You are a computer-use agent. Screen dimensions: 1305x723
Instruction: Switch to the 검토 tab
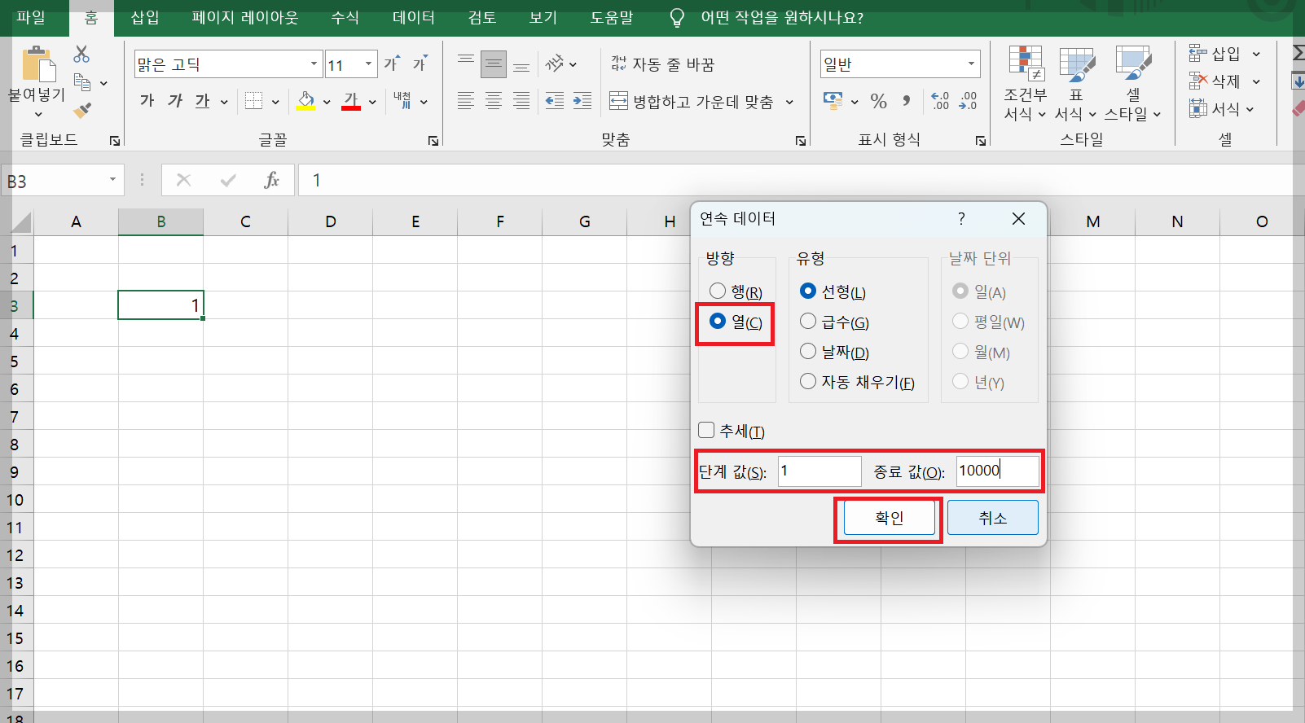point(482,18)
